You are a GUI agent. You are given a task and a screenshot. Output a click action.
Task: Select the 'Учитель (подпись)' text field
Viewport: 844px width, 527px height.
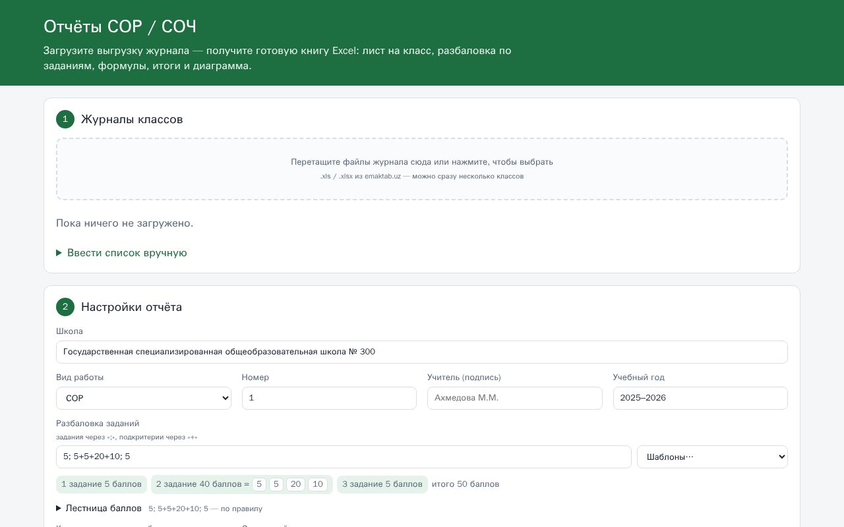[515, 398]
